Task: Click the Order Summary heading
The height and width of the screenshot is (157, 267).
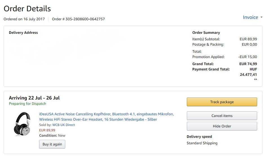Action: [x=206, y=33]
